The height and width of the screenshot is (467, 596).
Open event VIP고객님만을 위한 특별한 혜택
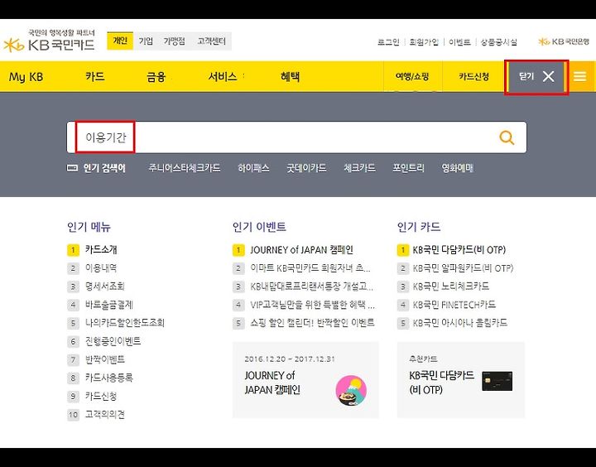coord(312,304)
